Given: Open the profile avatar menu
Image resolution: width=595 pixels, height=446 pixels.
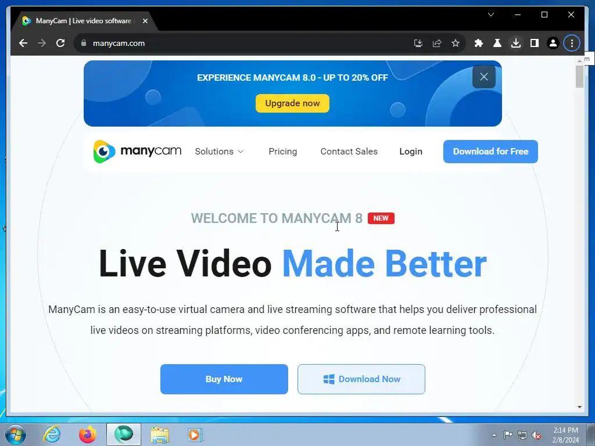Looking at the screenshot, I should pyautogui.click(x=553, y=43).
